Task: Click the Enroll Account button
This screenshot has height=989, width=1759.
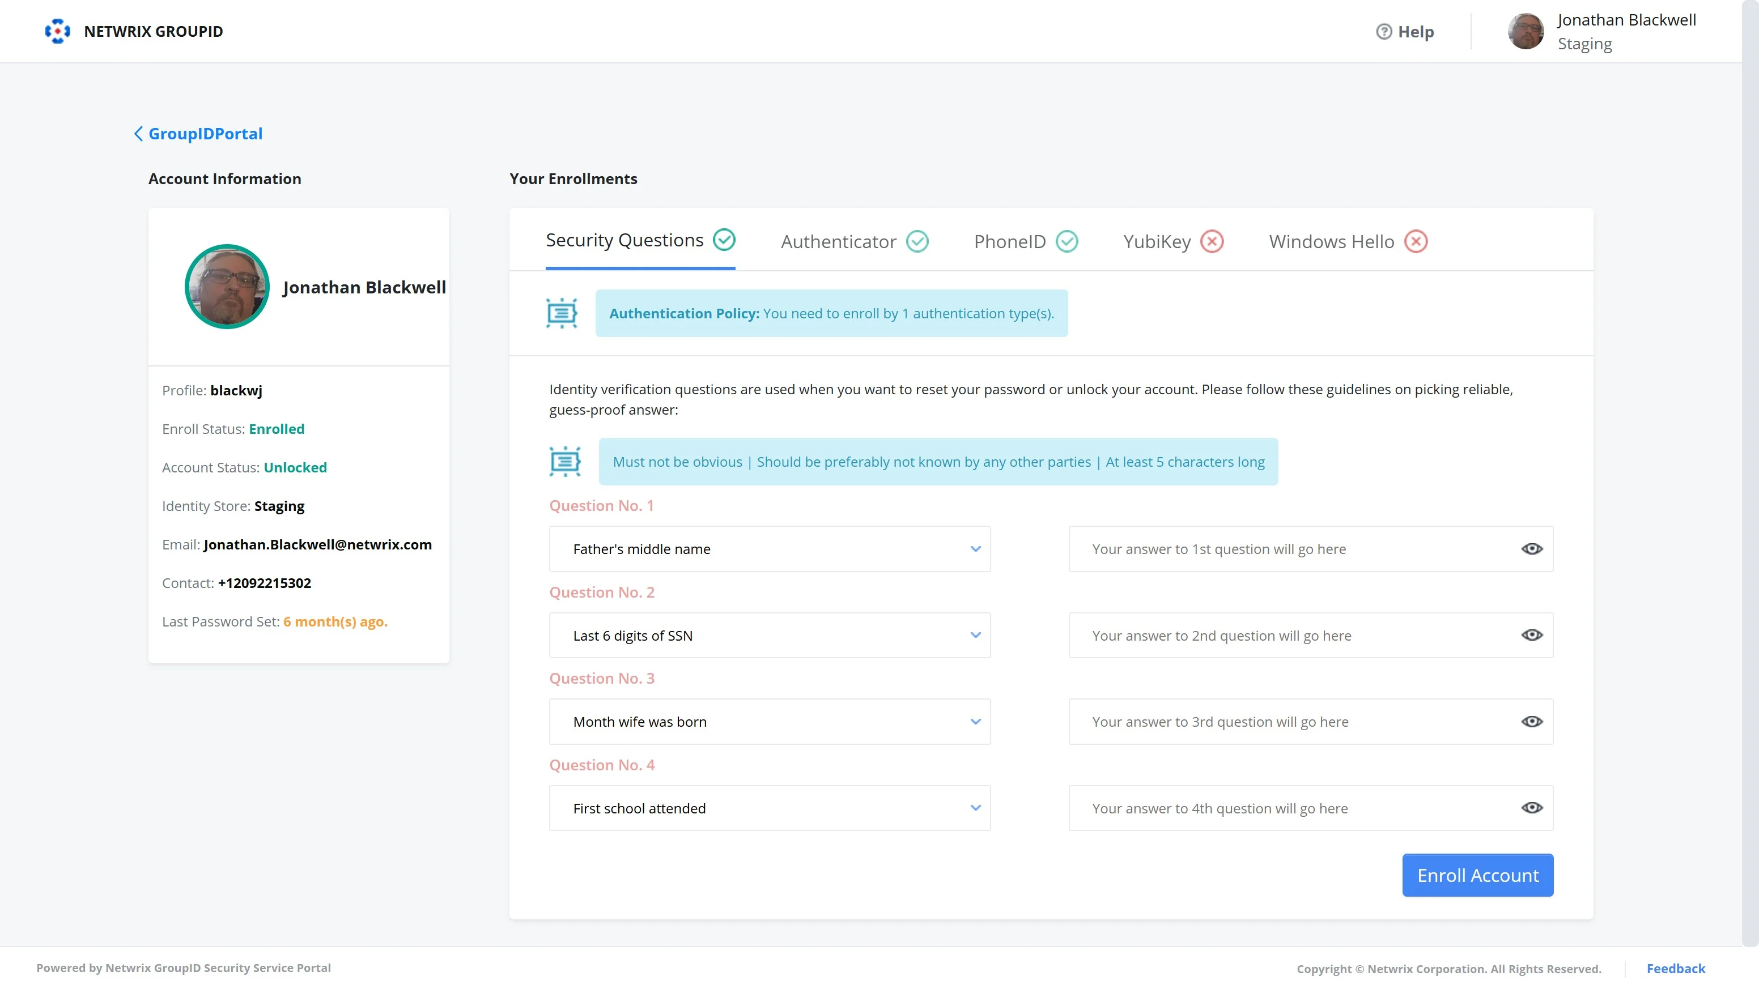Action: [1478, 875]
